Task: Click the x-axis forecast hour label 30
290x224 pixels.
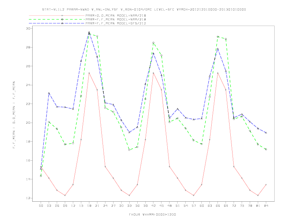Action: 121,206
